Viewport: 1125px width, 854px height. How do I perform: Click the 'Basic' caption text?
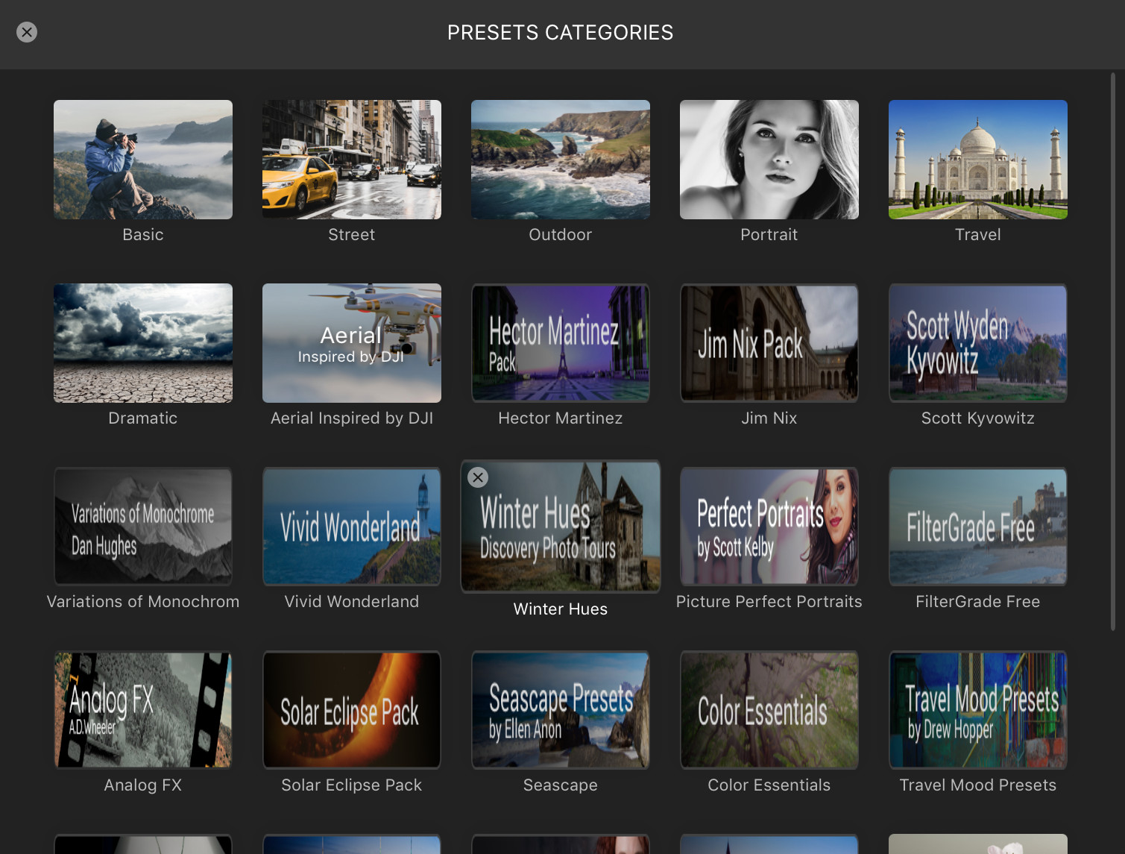143,235
